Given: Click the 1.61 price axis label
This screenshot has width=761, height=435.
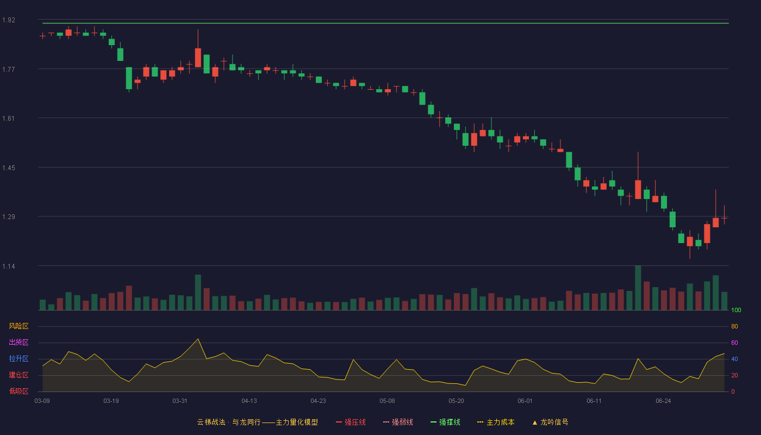Looking at the screenshot, I should (x=9, y=118).
